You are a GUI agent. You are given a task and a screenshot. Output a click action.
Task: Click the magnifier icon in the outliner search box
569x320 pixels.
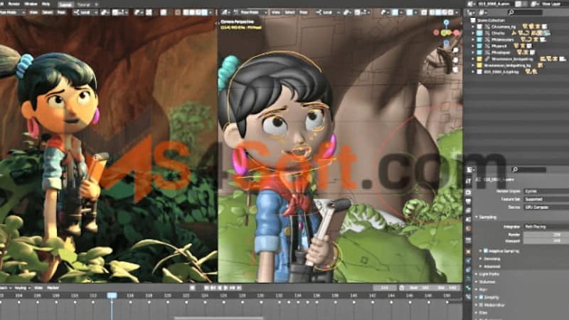click(511, 12)
